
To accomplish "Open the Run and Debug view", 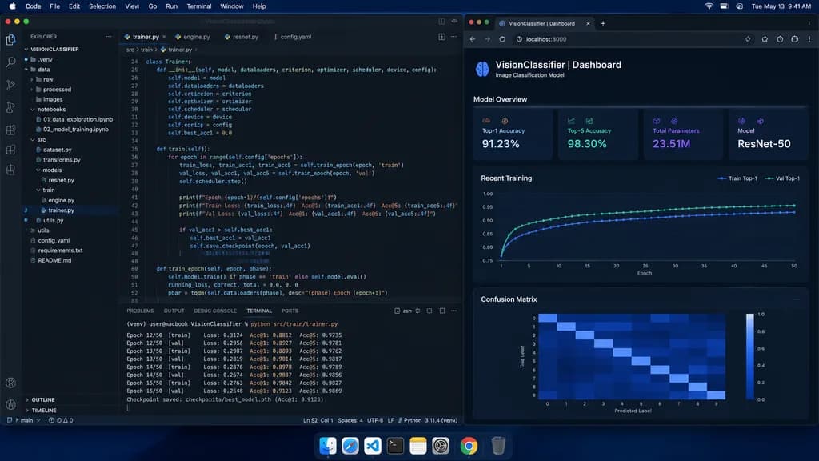I will point(10,107).
